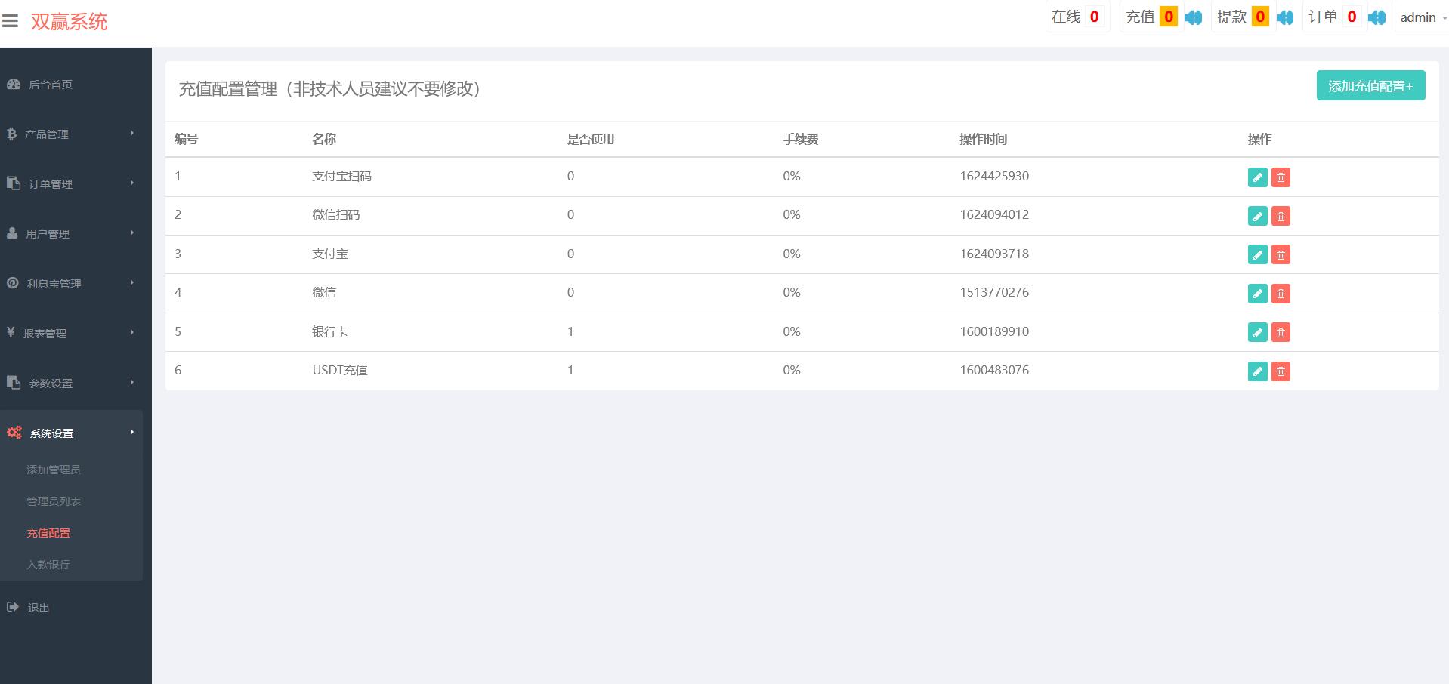This screenshot has width=1449, height=684.
Task: Edit the 银行卡 row
Action: (1257, 332)
